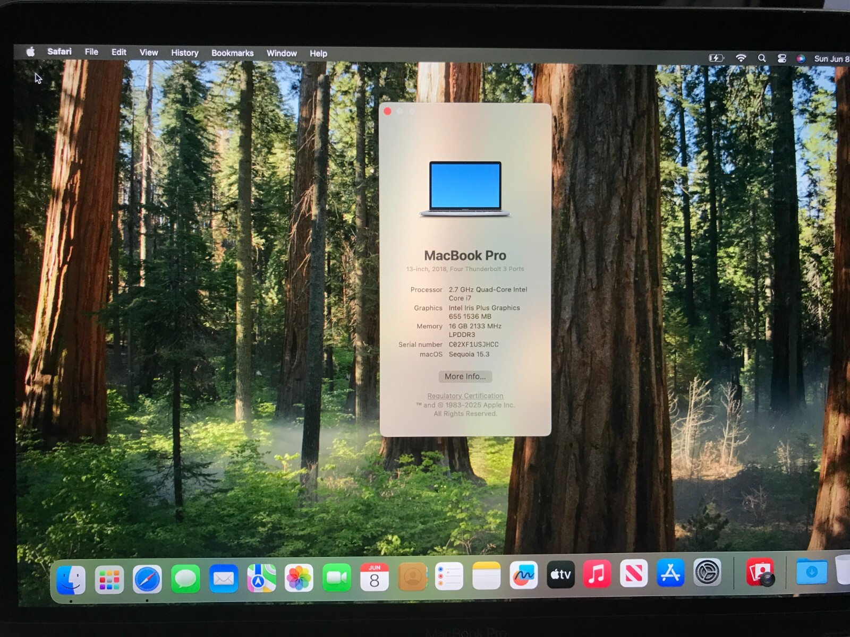This screenshot has width=850, height=637.
Task: Open Contacts app in the Dock
Action: coord(412,576)
